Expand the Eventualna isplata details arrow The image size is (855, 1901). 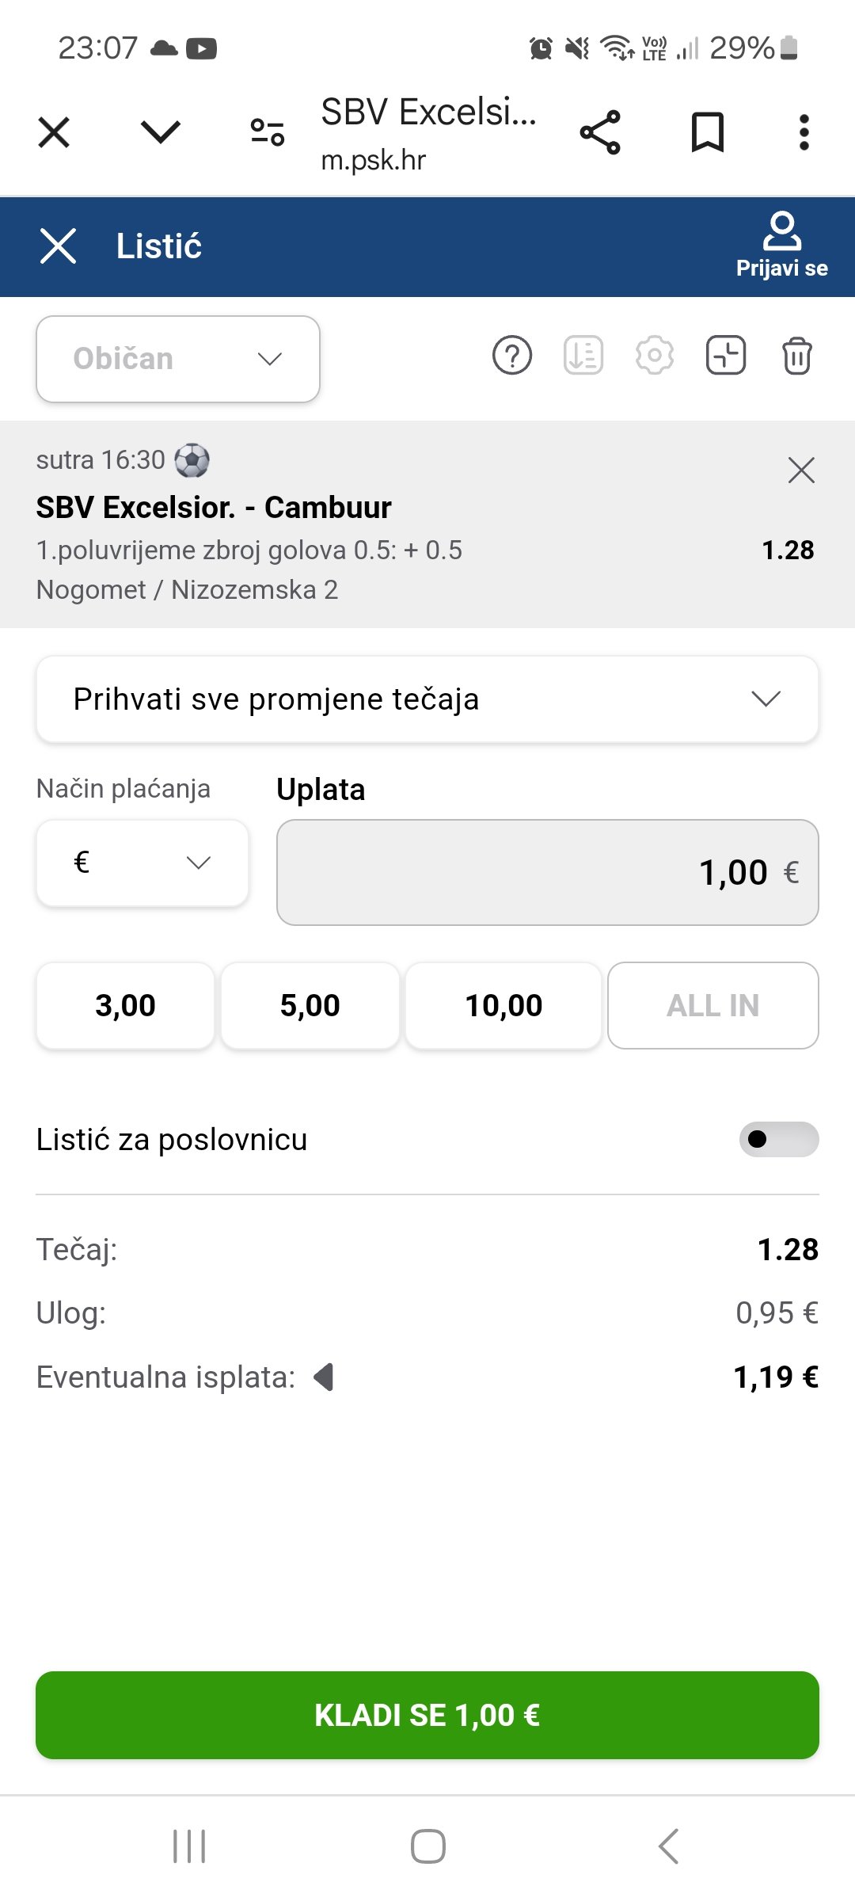point(324,1377)
